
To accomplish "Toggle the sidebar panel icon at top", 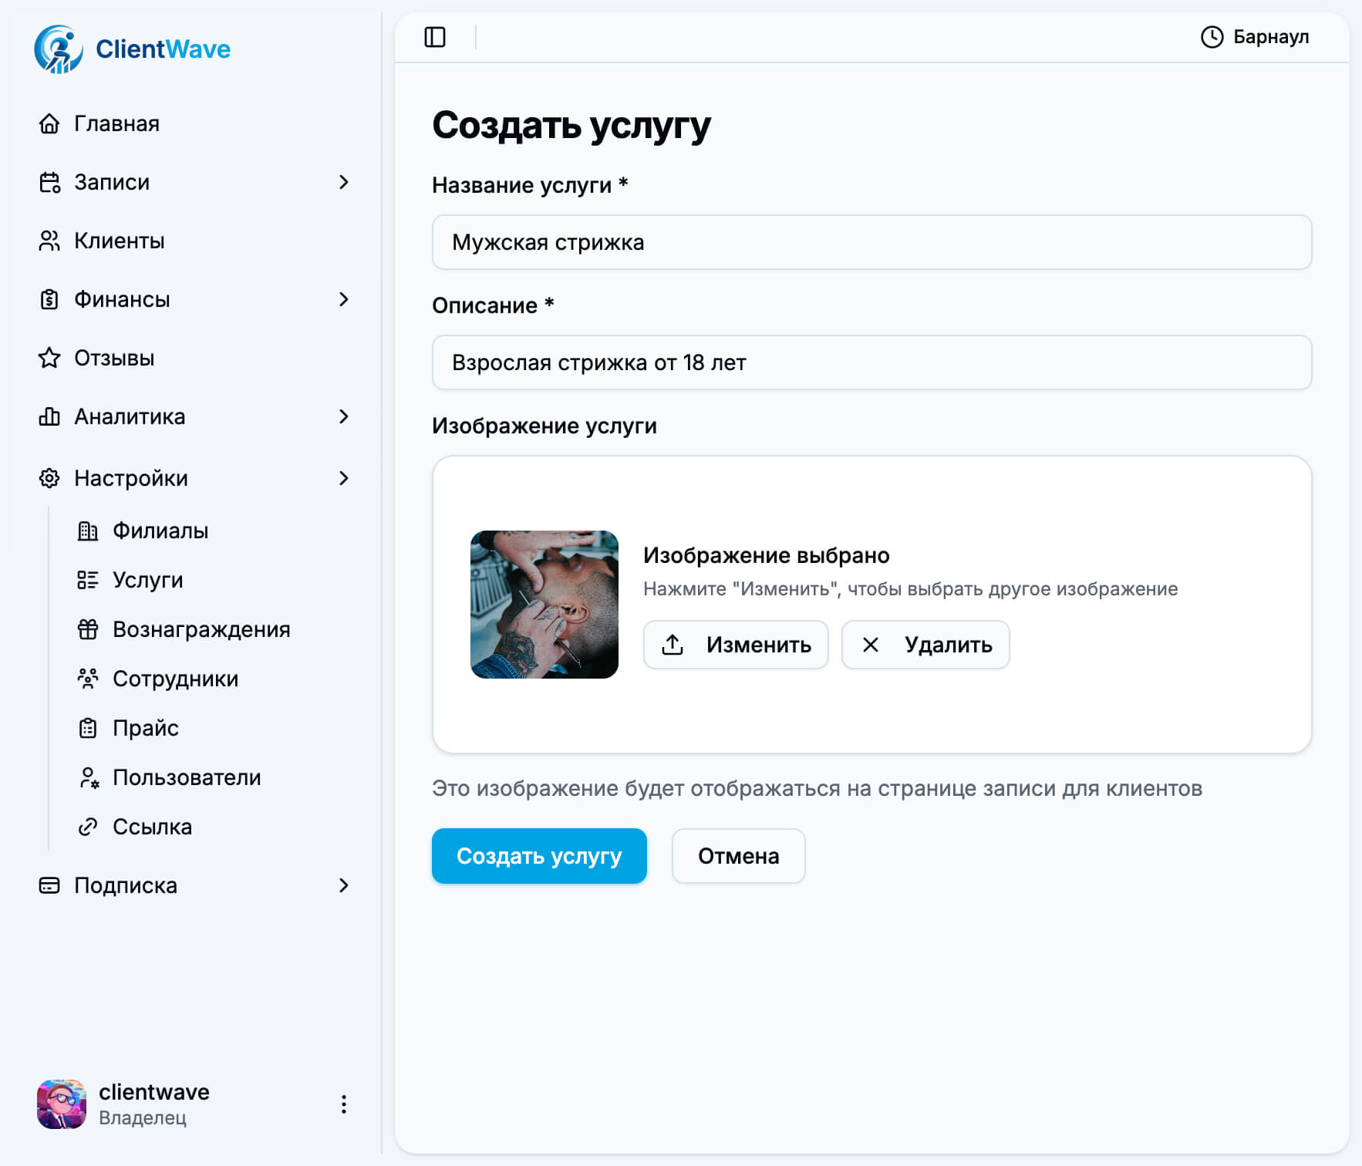I will point(436,36).
